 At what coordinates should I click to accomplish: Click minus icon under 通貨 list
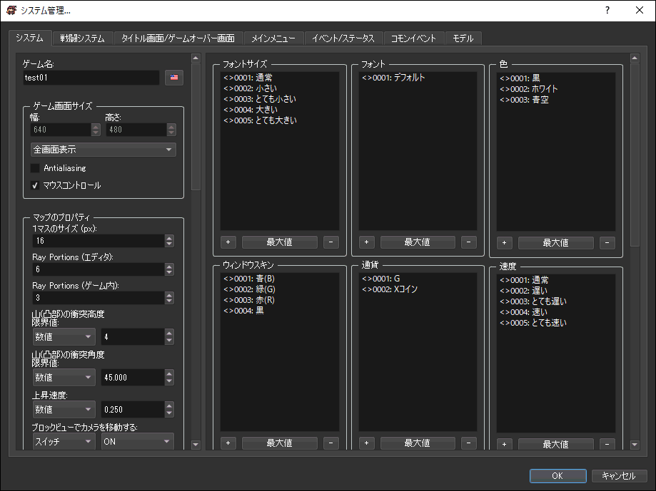point(468,443)
